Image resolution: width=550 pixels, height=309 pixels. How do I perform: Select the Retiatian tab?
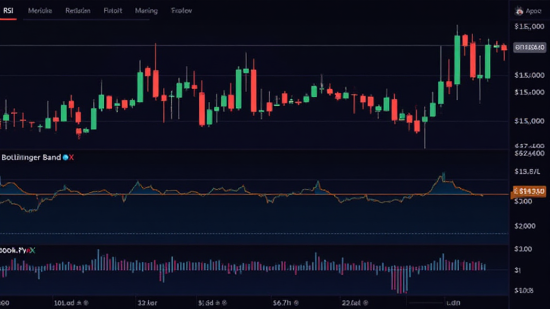coord(78,11)
